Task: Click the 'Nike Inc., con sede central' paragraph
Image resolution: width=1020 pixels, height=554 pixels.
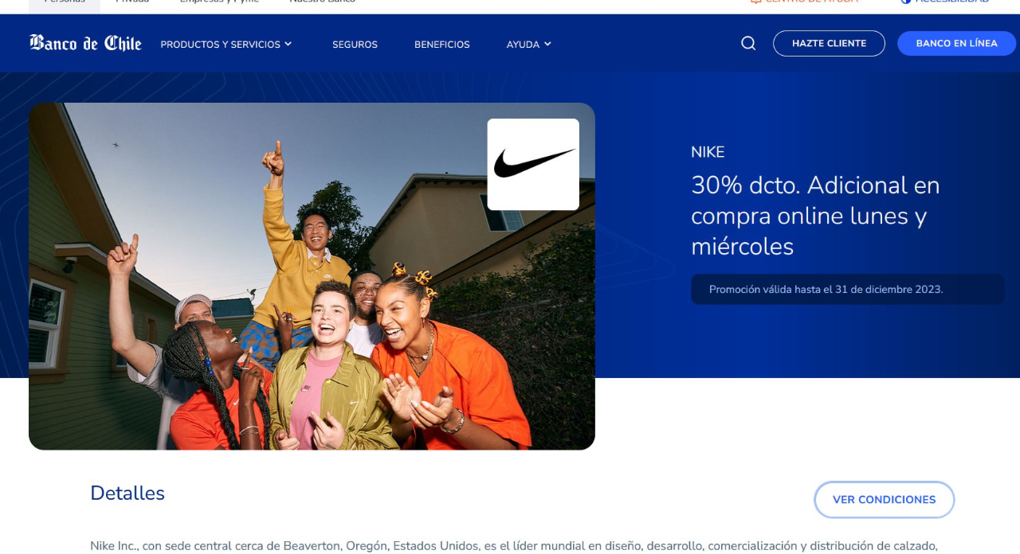Action: tap(514, 546)
